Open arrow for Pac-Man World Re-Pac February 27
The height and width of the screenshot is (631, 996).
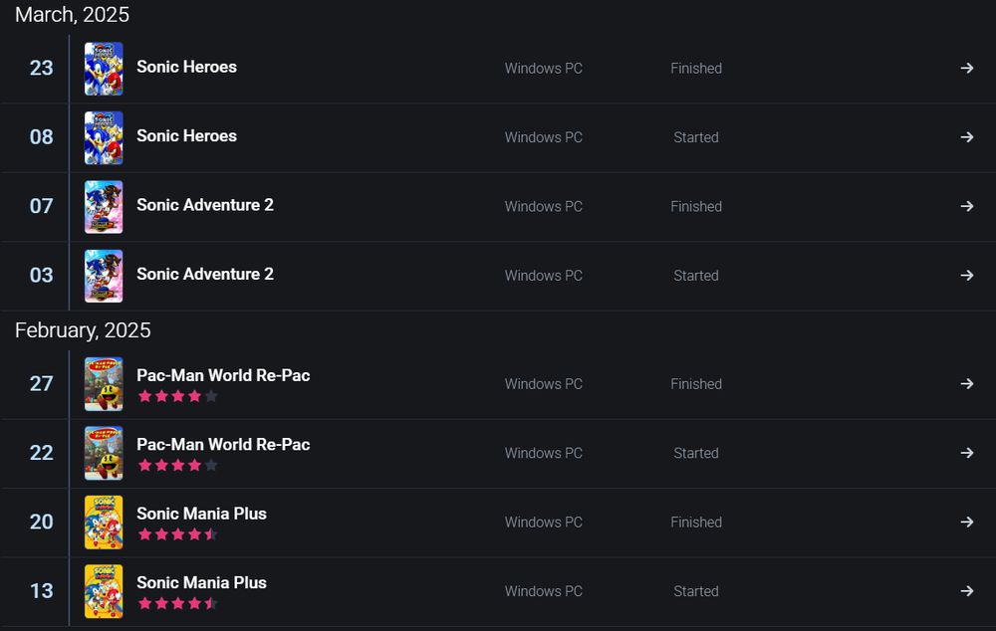coord(967,384)
